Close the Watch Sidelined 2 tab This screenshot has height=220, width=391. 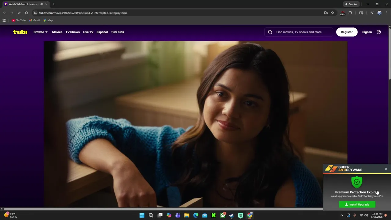[x=46, y=4]
